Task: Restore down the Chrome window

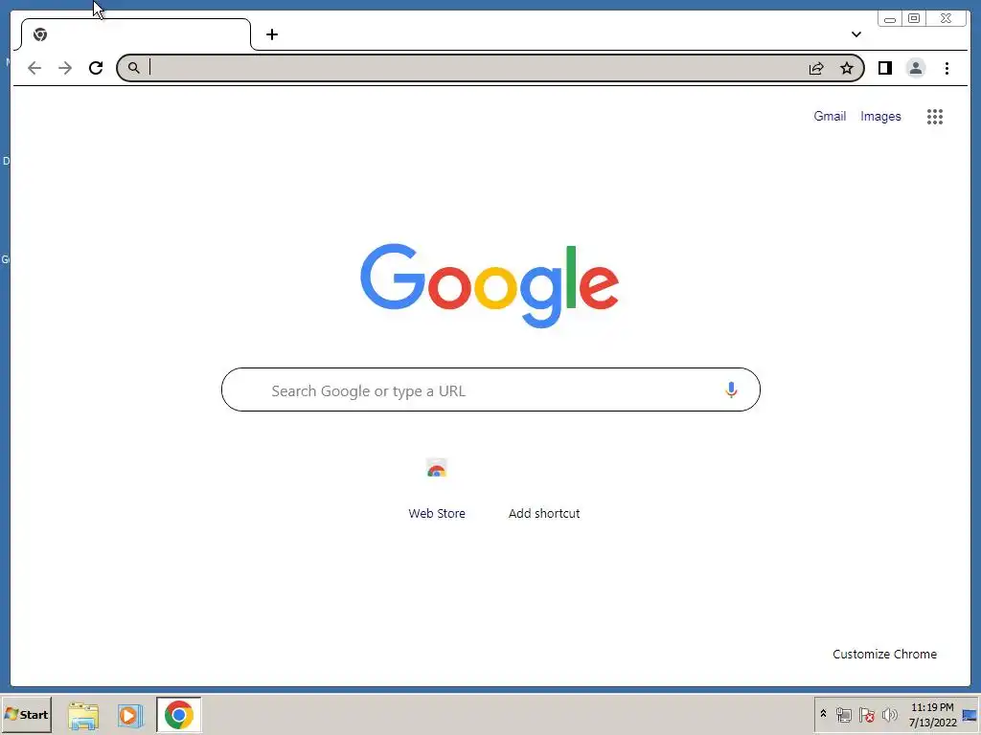Action: coord(913,19)
